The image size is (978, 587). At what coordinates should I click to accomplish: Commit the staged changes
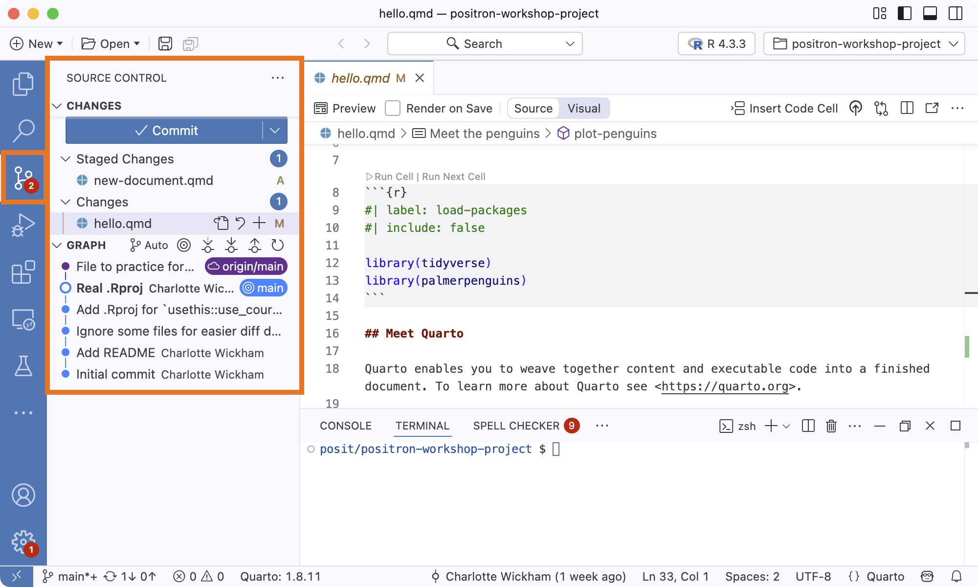pyautogui.click(x=164, y=131)
